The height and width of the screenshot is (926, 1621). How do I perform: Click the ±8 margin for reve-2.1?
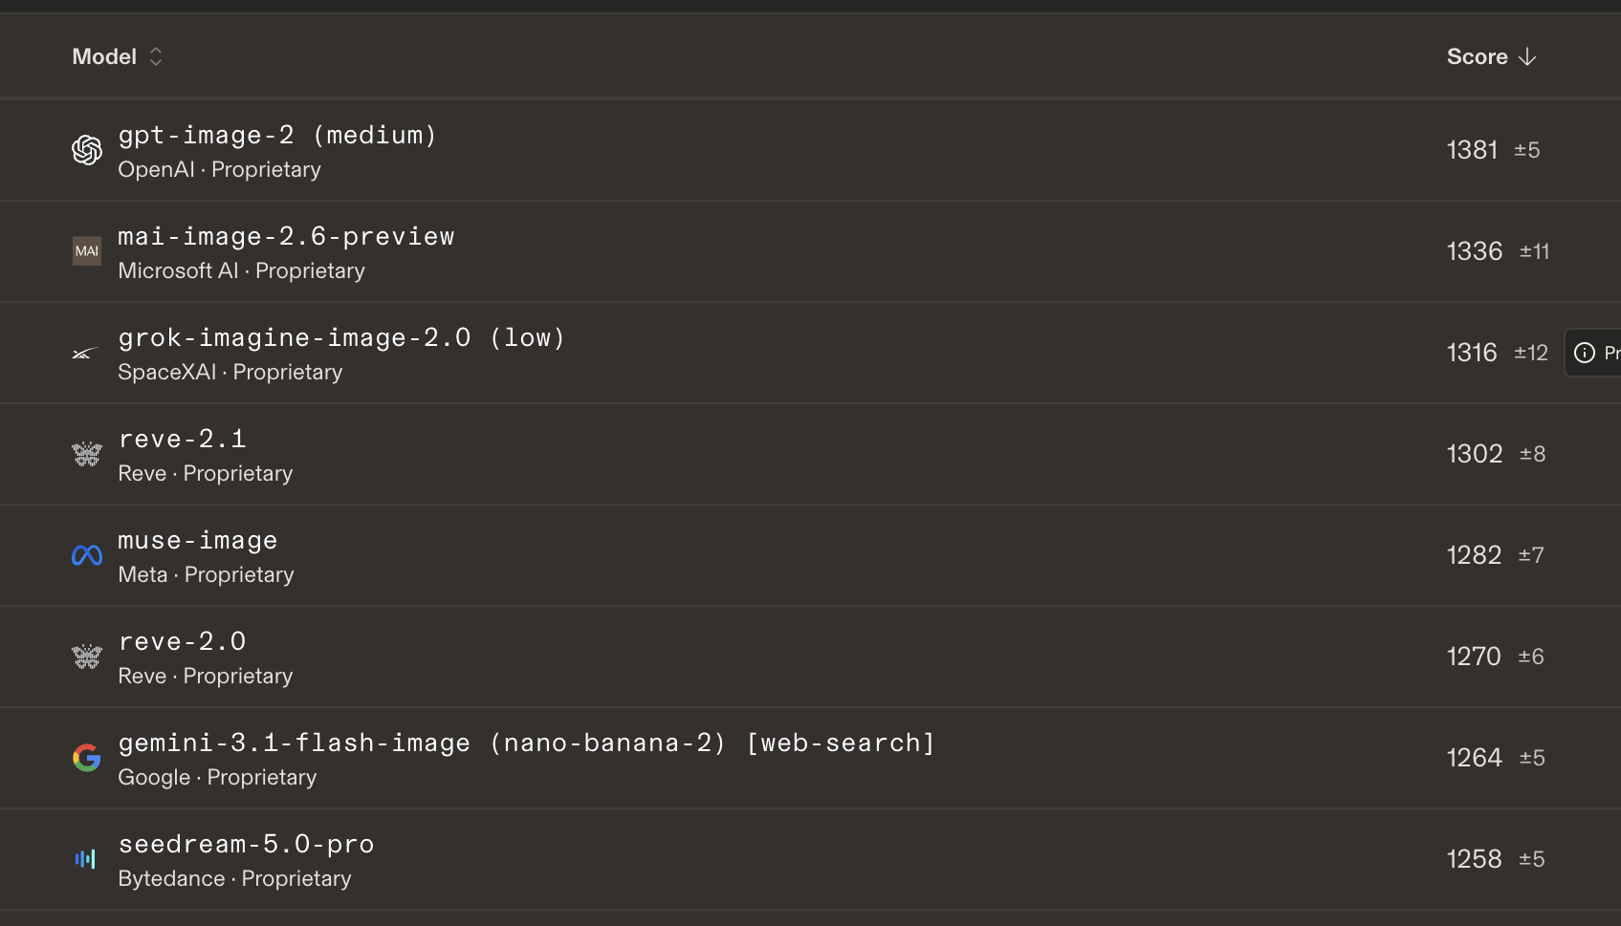click(x=1533, y=454)
